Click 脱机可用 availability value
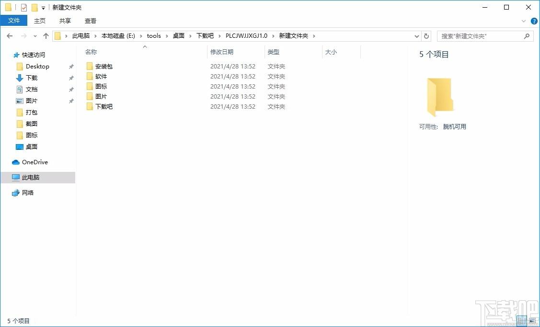This screenshot has height=327, width=540. click(x=455, y=127)
